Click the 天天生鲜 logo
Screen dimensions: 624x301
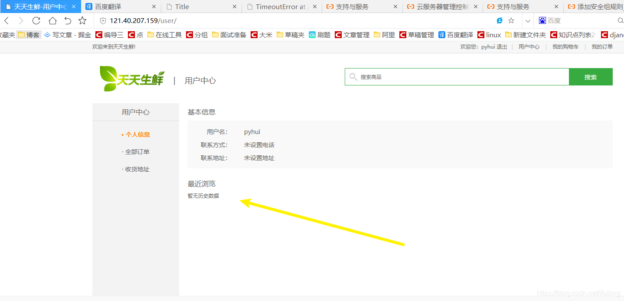(132, 78)
